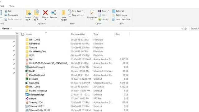Select the WSR folder
This screenshot has width=199, height=112.
click(31, 55)
